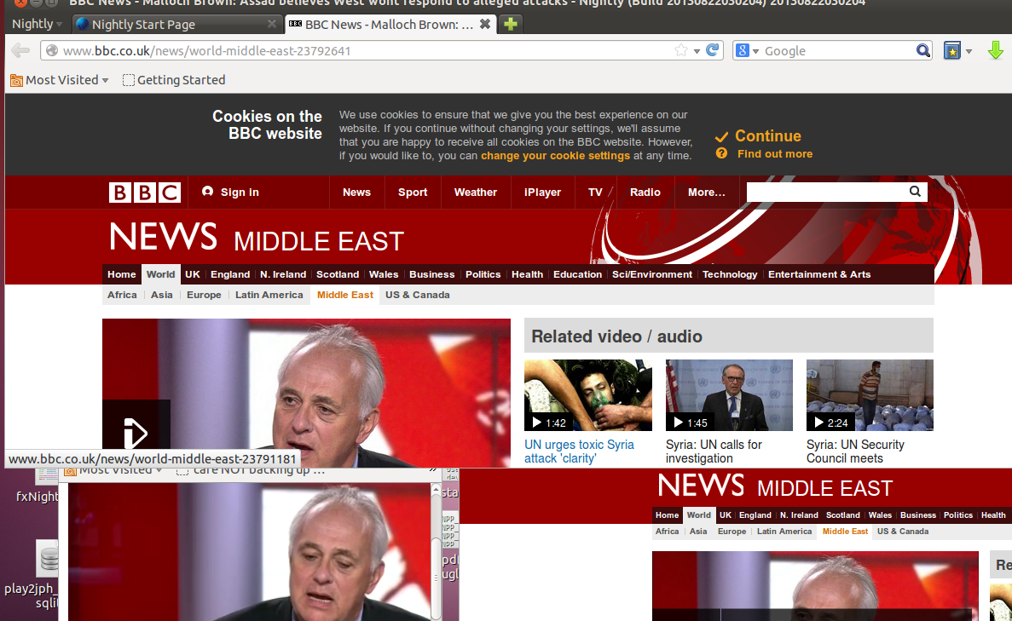1012x621 pixels.
Task: Open the change your cookie settings link
Action: 555,155
